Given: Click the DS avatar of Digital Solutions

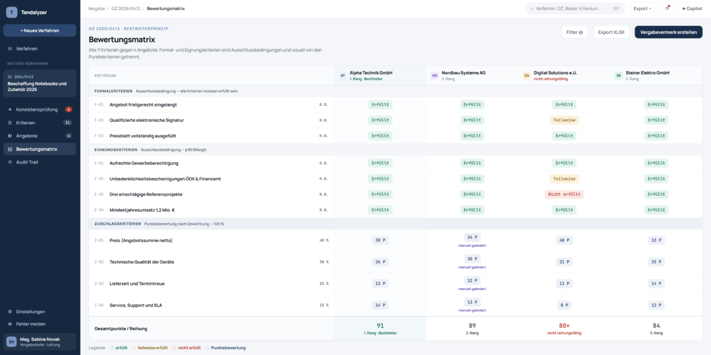Looking at the screenshot, I should pyautogui.click(x=527, y=76).
